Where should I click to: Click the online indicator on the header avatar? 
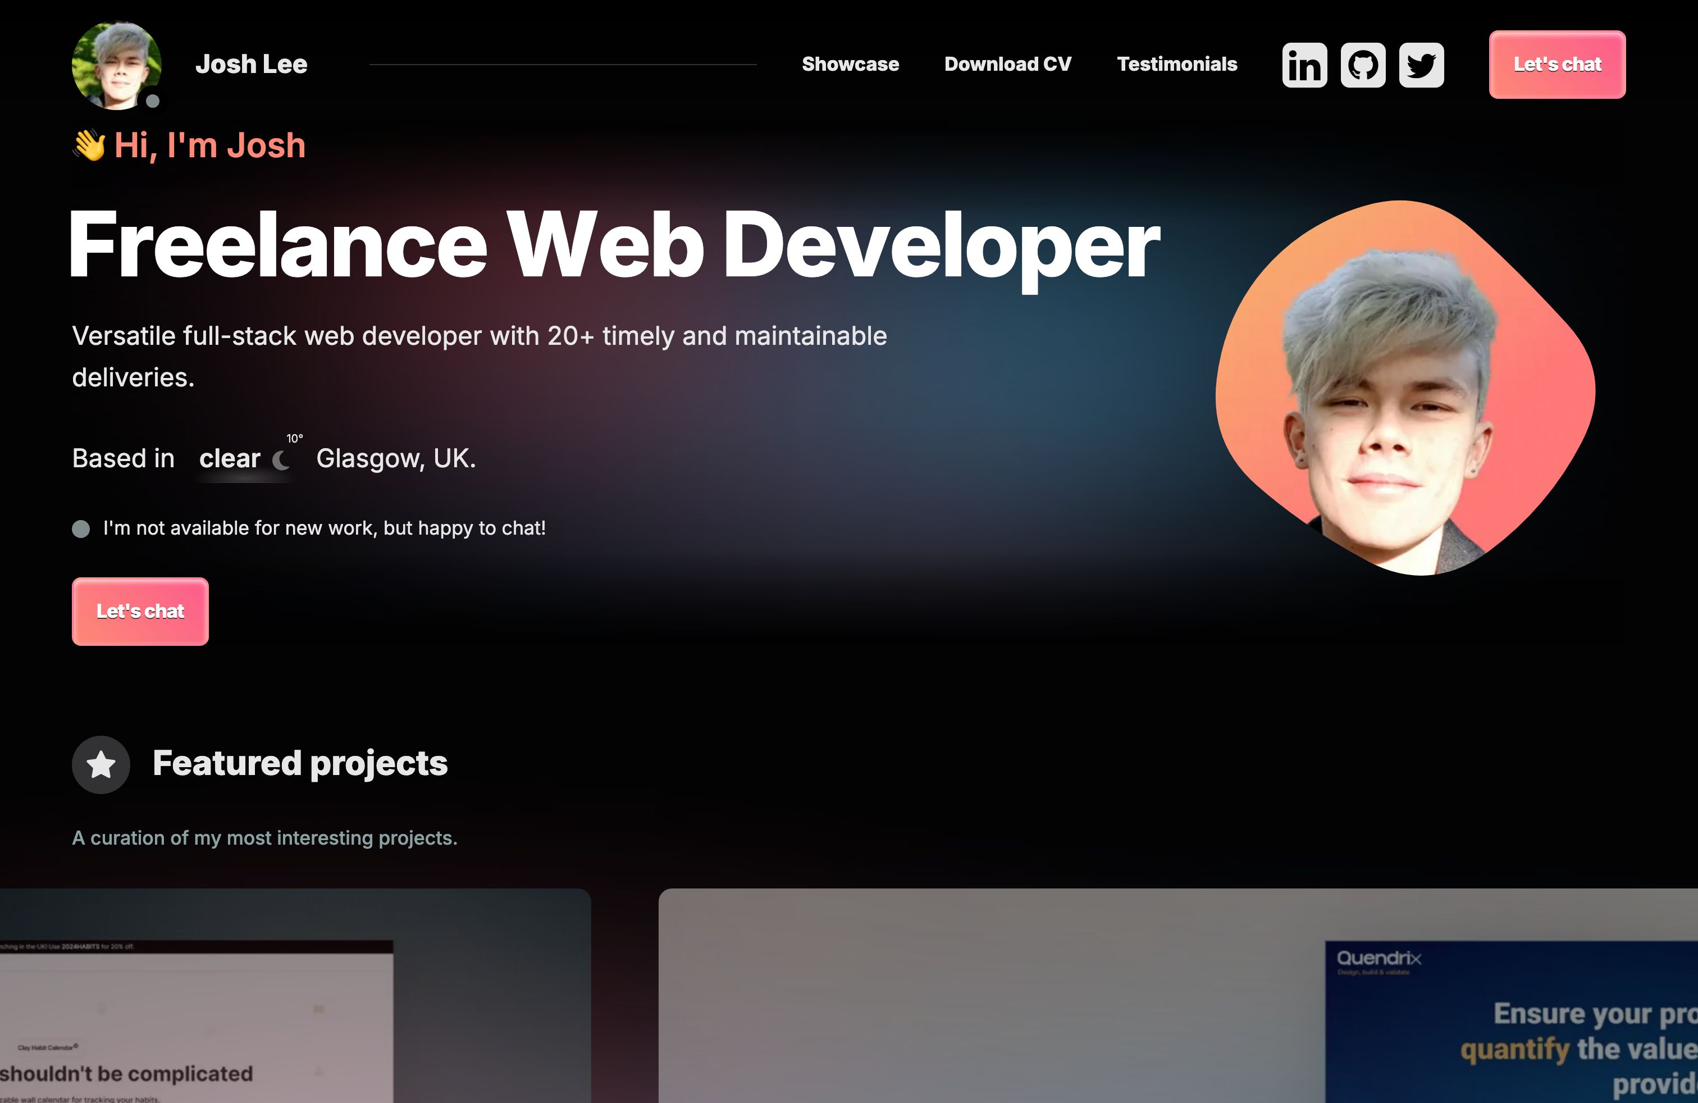(153, 102)
